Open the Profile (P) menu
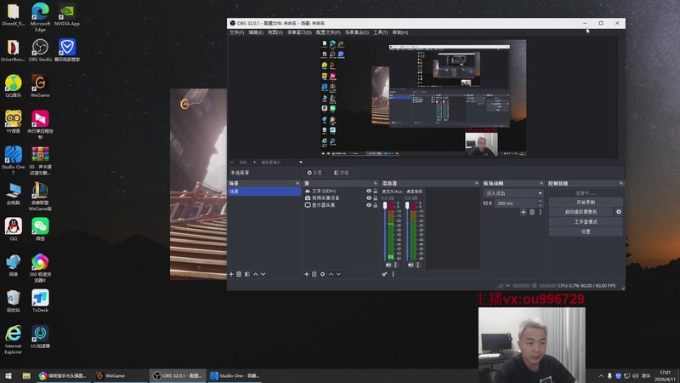This screenshot has height=383, width=680. tap(328, 32)
